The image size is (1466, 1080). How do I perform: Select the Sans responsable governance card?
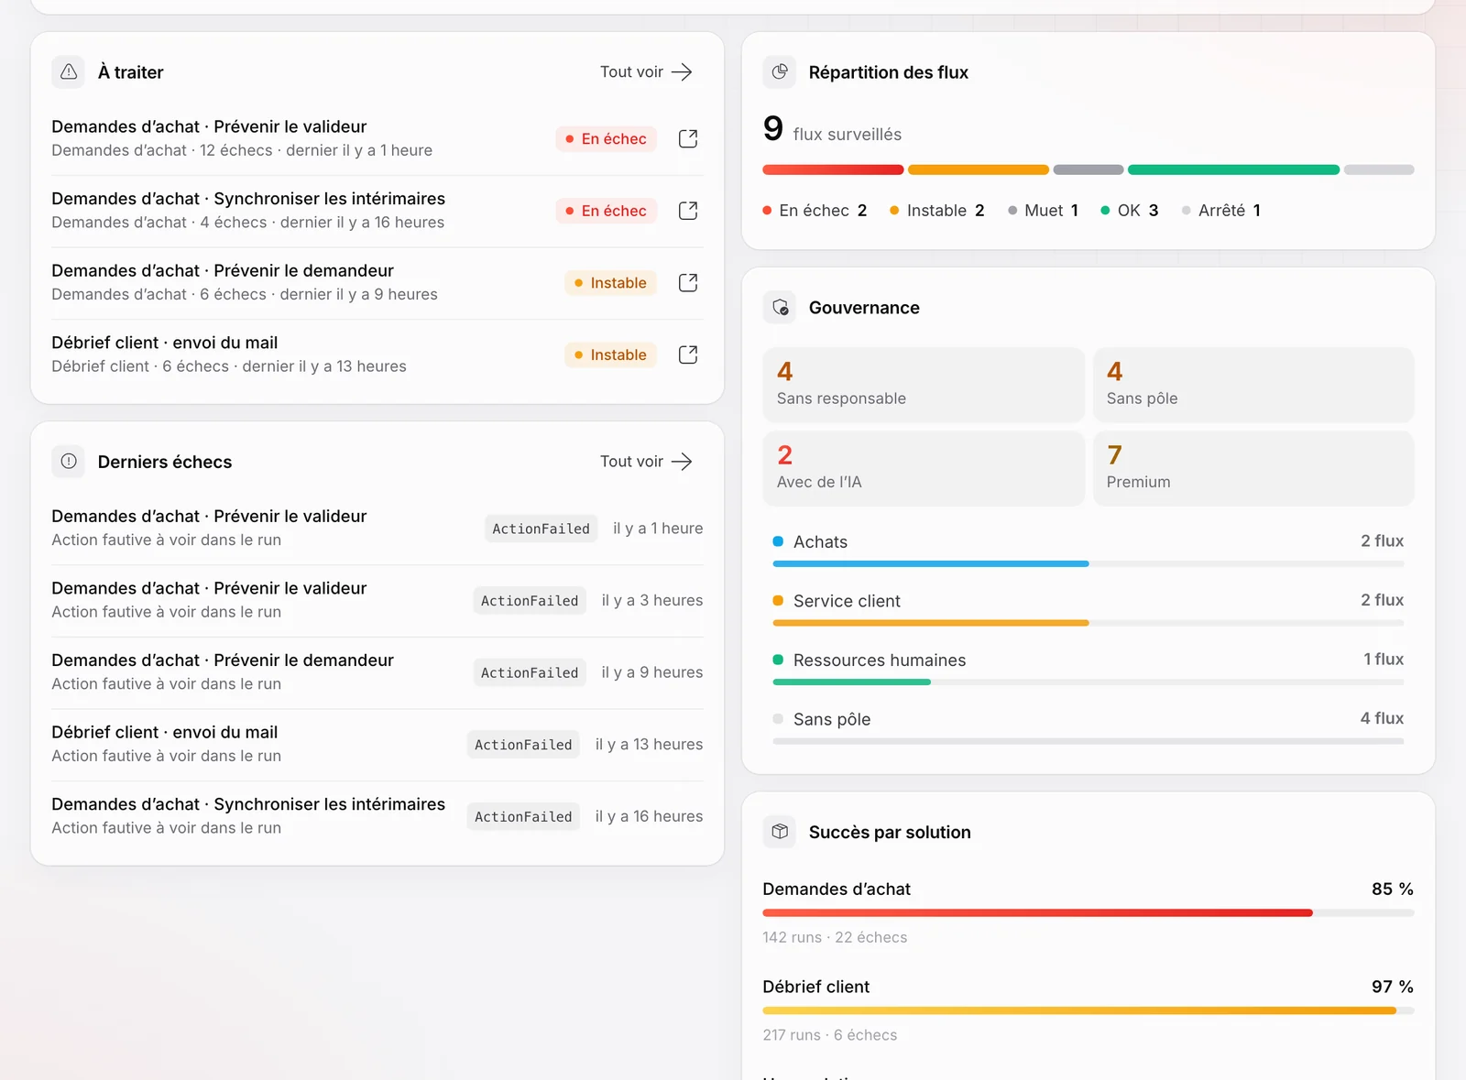924,385
